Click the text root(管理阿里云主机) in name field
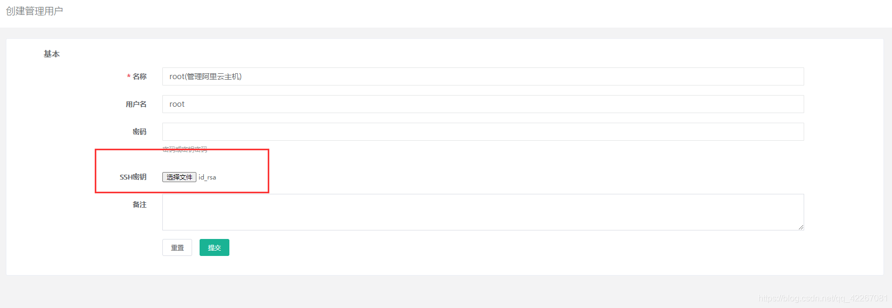Screen dimensions: 892x308 (205, 76)
